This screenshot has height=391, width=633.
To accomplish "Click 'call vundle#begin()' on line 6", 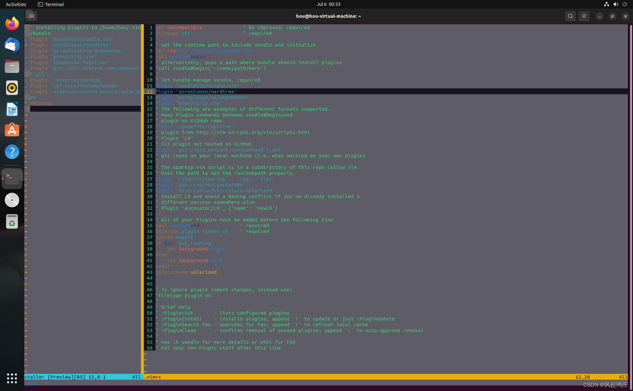I will tap(183, 57).
